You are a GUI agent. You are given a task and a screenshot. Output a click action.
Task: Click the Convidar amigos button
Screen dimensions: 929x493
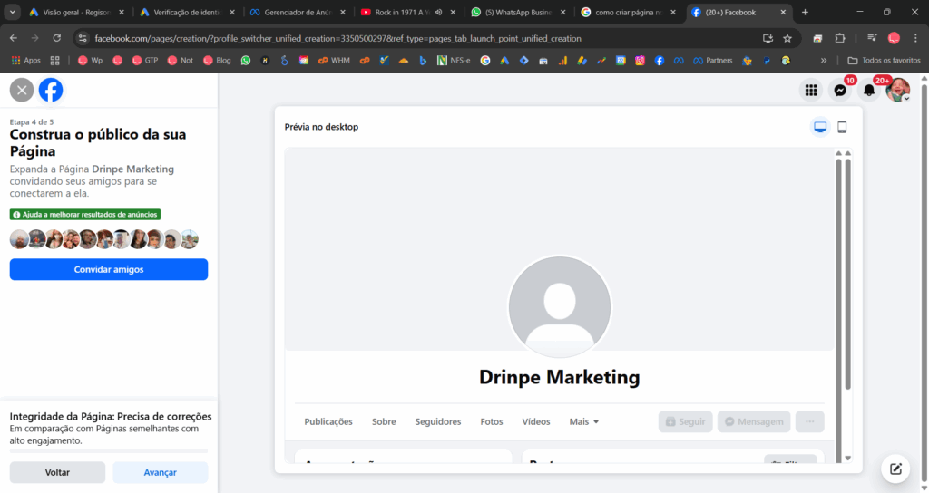(109, 269)
